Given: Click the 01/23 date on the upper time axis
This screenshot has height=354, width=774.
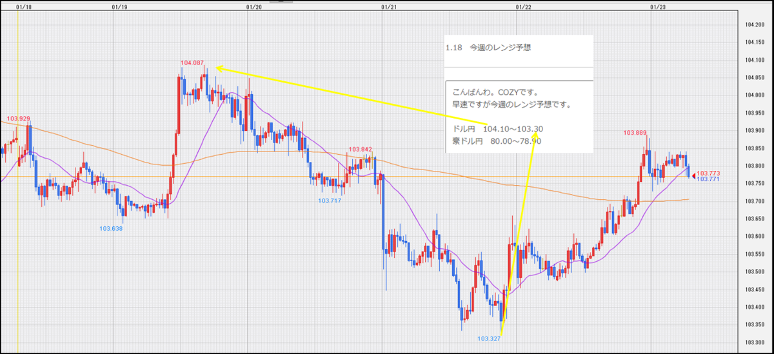Looking at the screenshot, I should 659,8.
